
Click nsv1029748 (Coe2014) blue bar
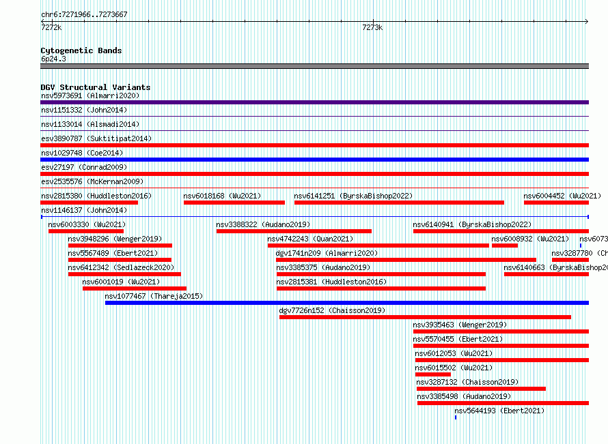click(x=314, y=160)
